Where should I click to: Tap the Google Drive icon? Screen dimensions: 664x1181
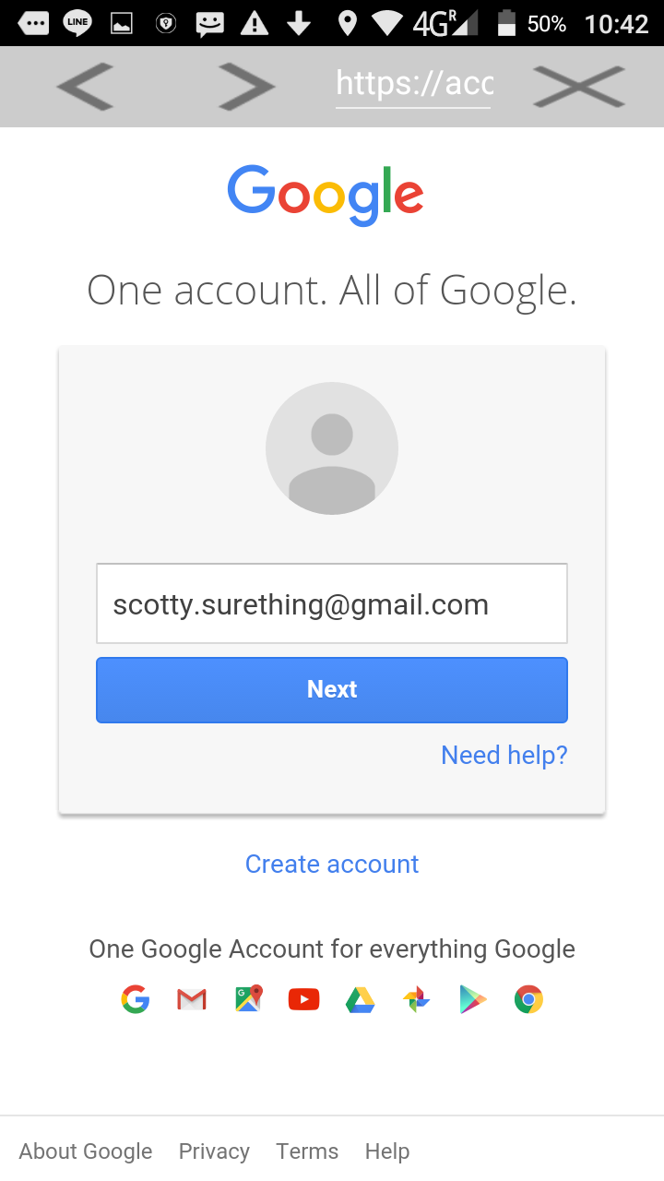361,999
